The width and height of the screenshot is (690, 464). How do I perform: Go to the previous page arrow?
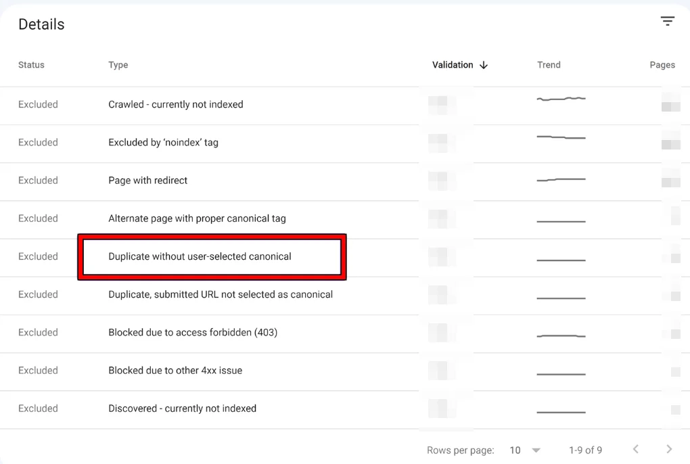[635, 449]
